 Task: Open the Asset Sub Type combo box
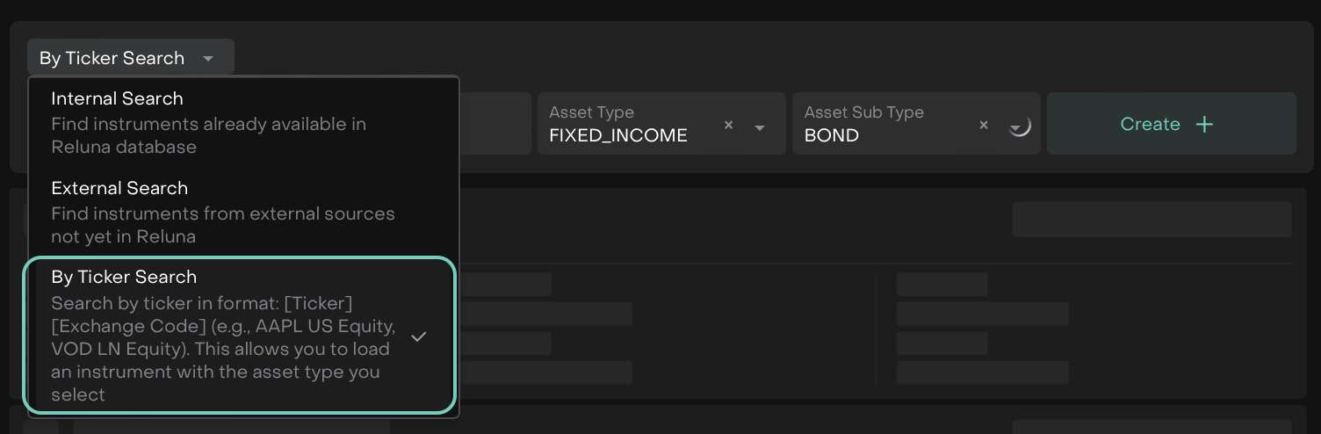point(887,124)
